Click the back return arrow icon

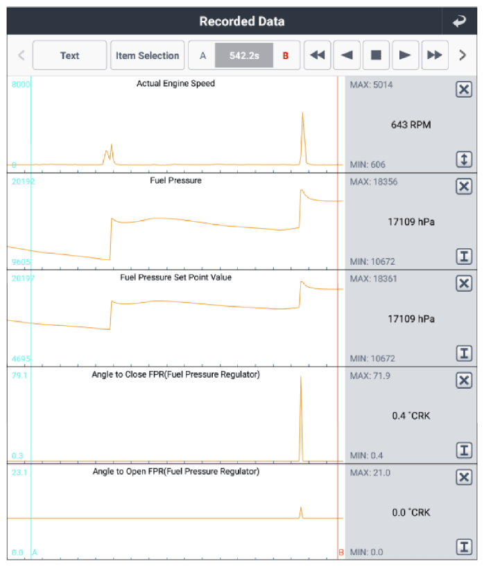point(459,21)
